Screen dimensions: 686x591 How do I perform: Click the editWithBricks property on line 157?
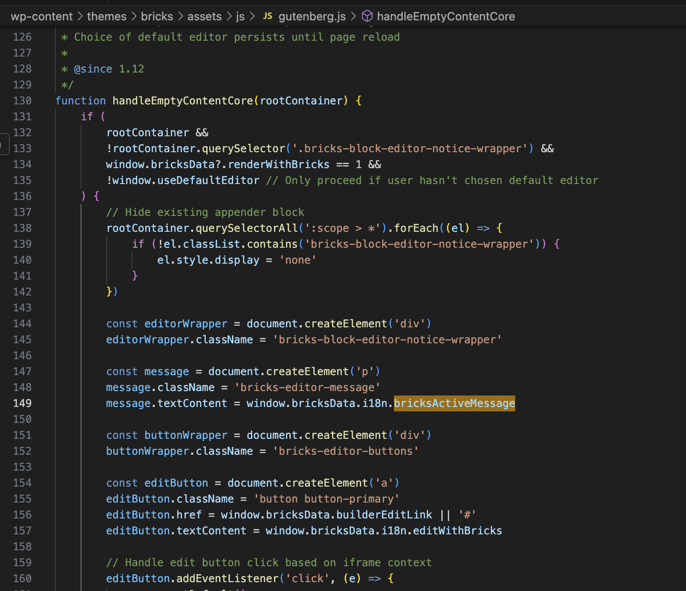[457, 531]
